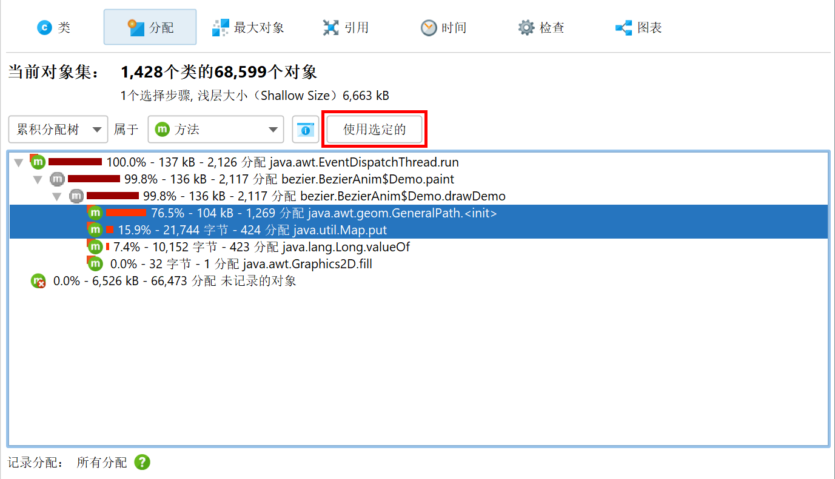The width and height of the screenshot is (835, 479).
Task: Select the bezier.BezierAnim$Demo.paint row
Action: point(418,179)
